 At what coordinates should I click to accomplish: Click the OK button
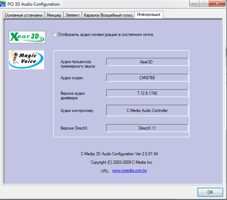[x=210, y=192]
